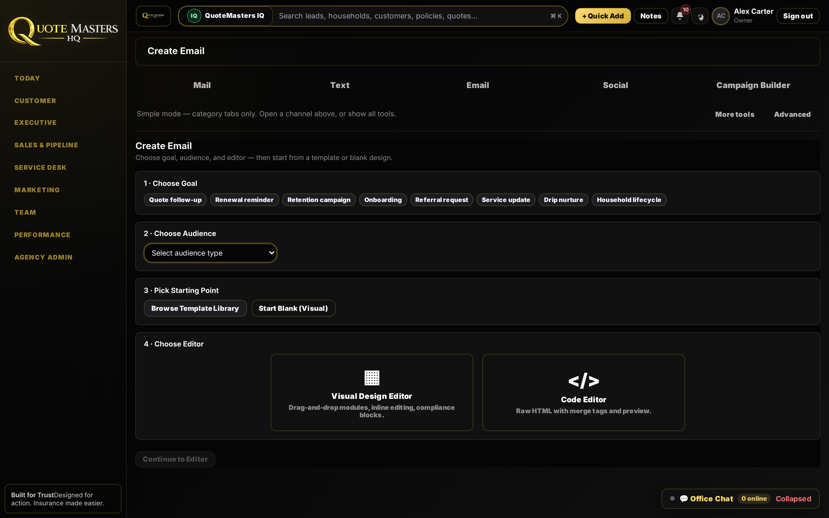The width and height of the screenshot is (829, 518).
Task: Open Agency Admin in sidebar
Action: 43,257
